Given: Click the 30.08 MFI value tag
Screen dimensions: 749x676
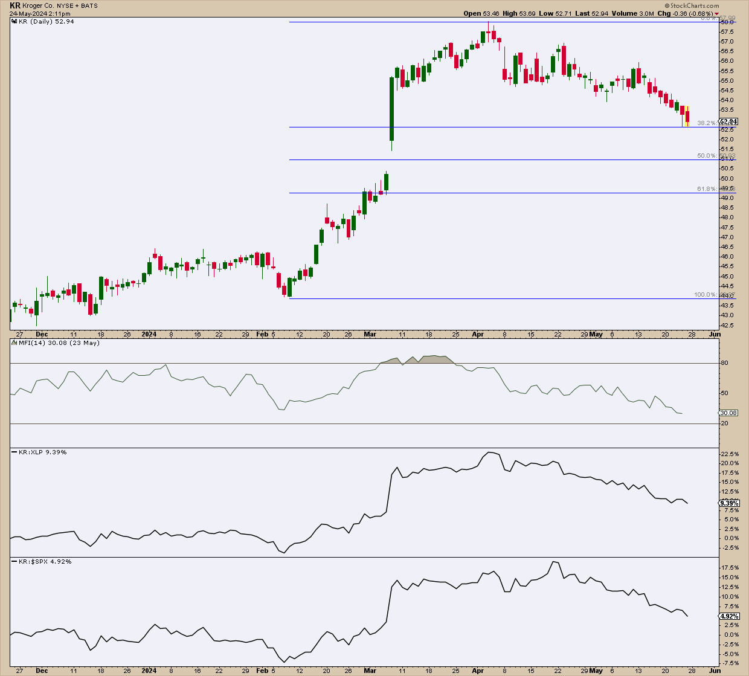Looking at the screenshot, I should [728, 413].
